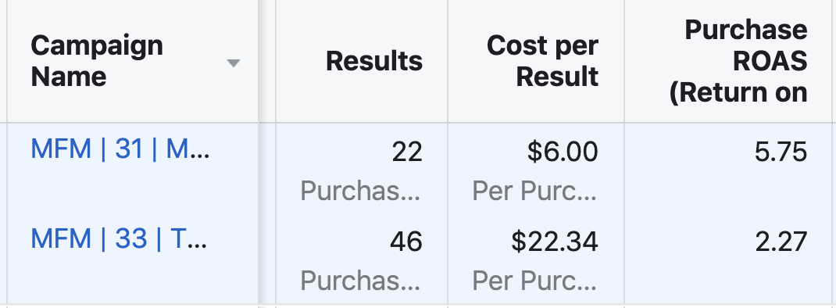Sort by the Campaign Name header text
Image resolution: width=836 pixels, height=308 pixels.
point(97,61)
